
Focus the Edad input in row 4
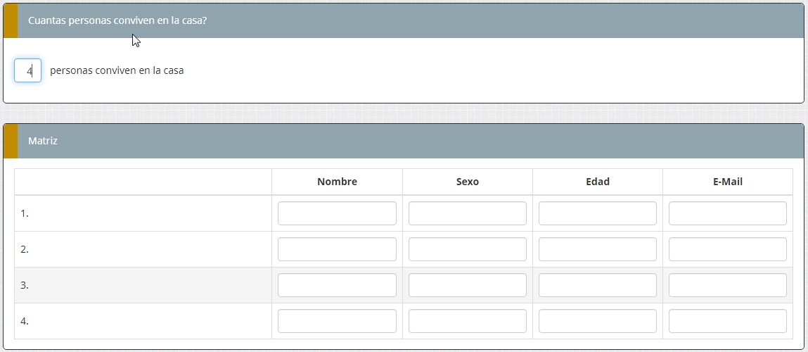[x=597, y=321]
